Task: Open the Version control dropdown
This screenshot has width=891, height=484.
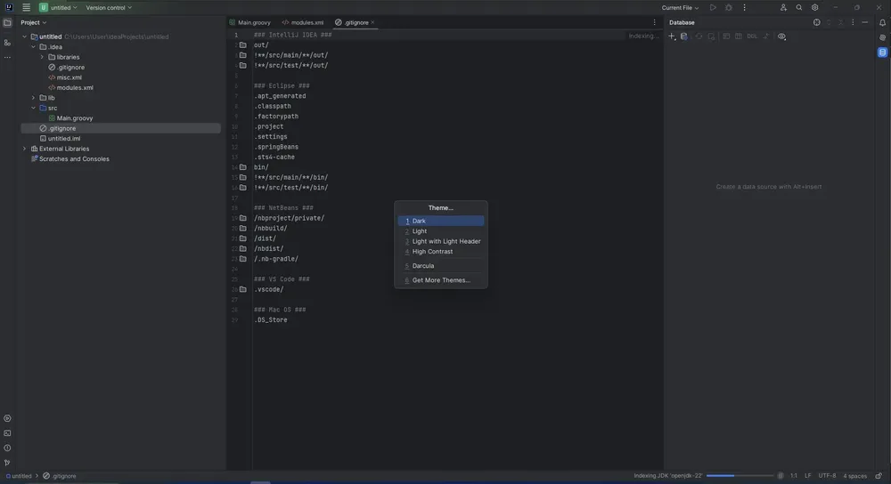Action: point(109,7)
